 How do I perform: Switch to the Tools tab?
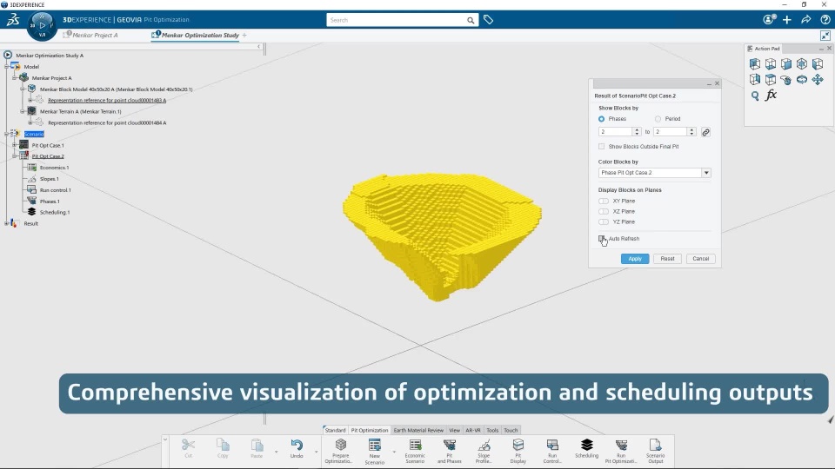click(x=492, y=430)
